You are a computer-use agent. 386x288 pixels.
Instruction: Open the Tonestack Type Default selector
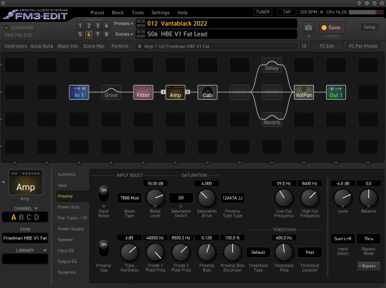258,252
